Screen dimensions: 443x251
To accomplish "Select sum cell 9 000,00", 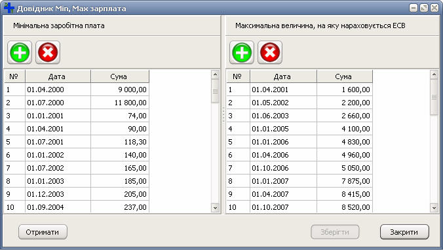I will 120,90.
